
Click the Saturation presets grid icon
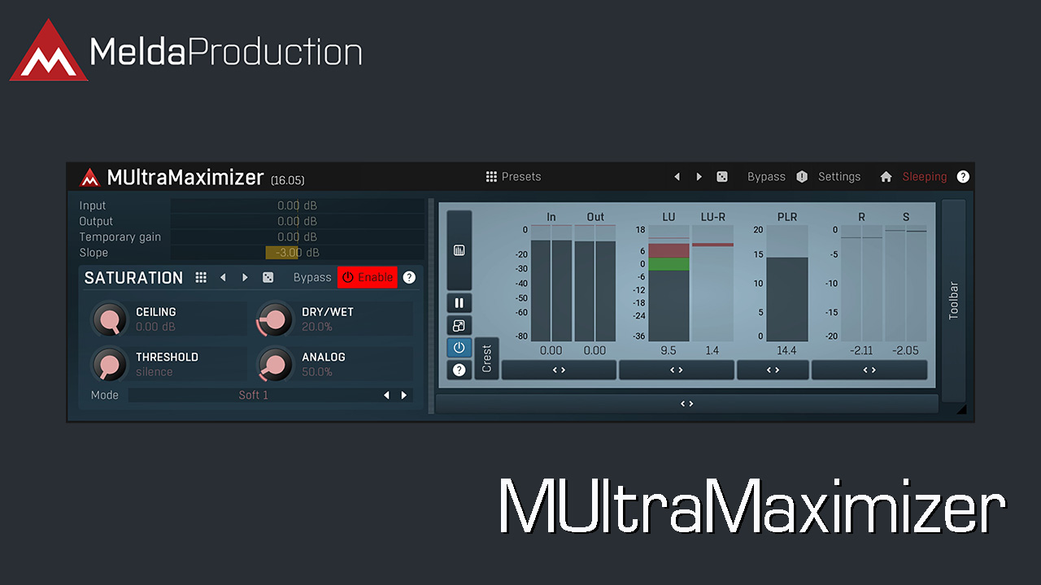point(201,278)
